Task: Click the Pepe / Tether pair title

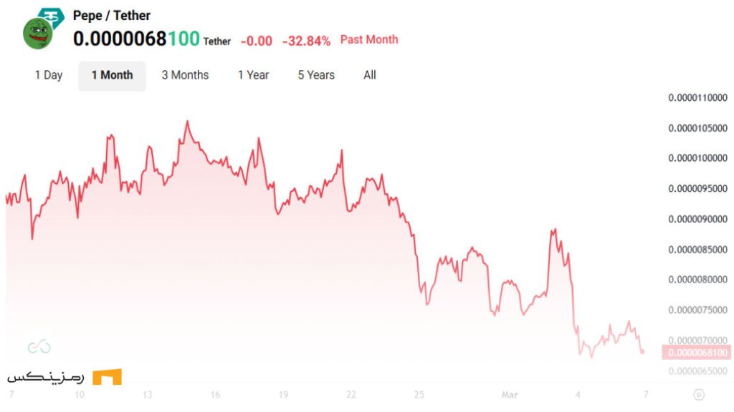Action: point(112,16)
